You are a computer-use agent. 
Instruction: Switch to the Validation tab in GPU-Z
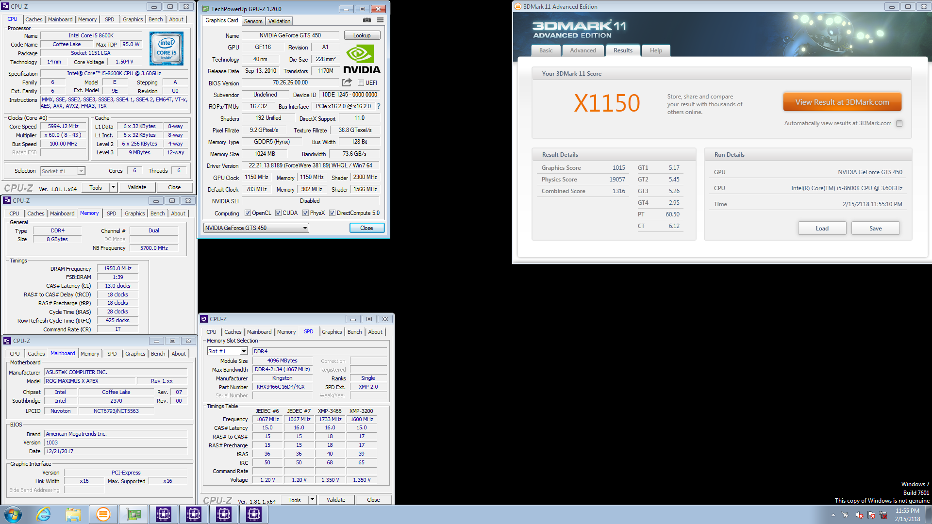[279, 21]
